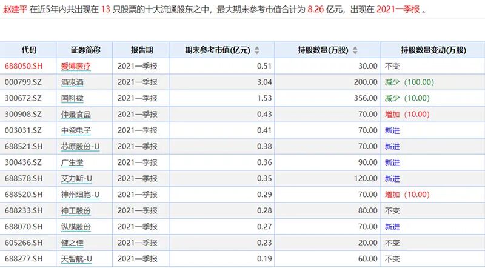Select stock code 003031.SZ
Viewport: 485px width, 268px height.
[x=23, y=130]
